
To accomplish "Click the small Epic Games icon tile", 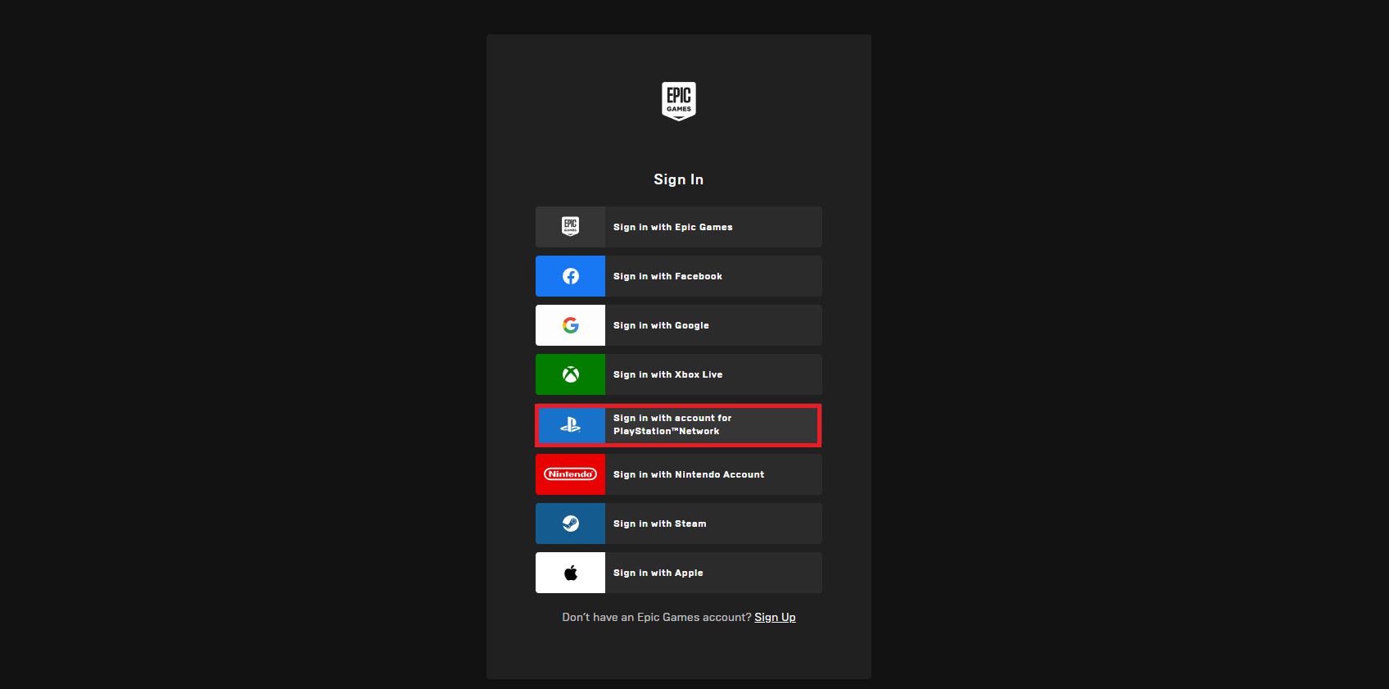I will point(570,227).
